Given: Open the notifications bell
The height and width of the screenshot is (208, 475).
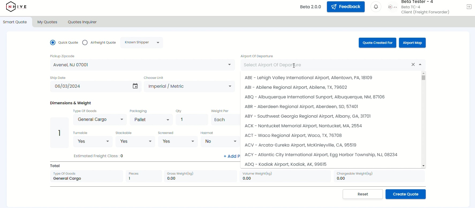Looking at the screenshot, I should coord(376,7).
